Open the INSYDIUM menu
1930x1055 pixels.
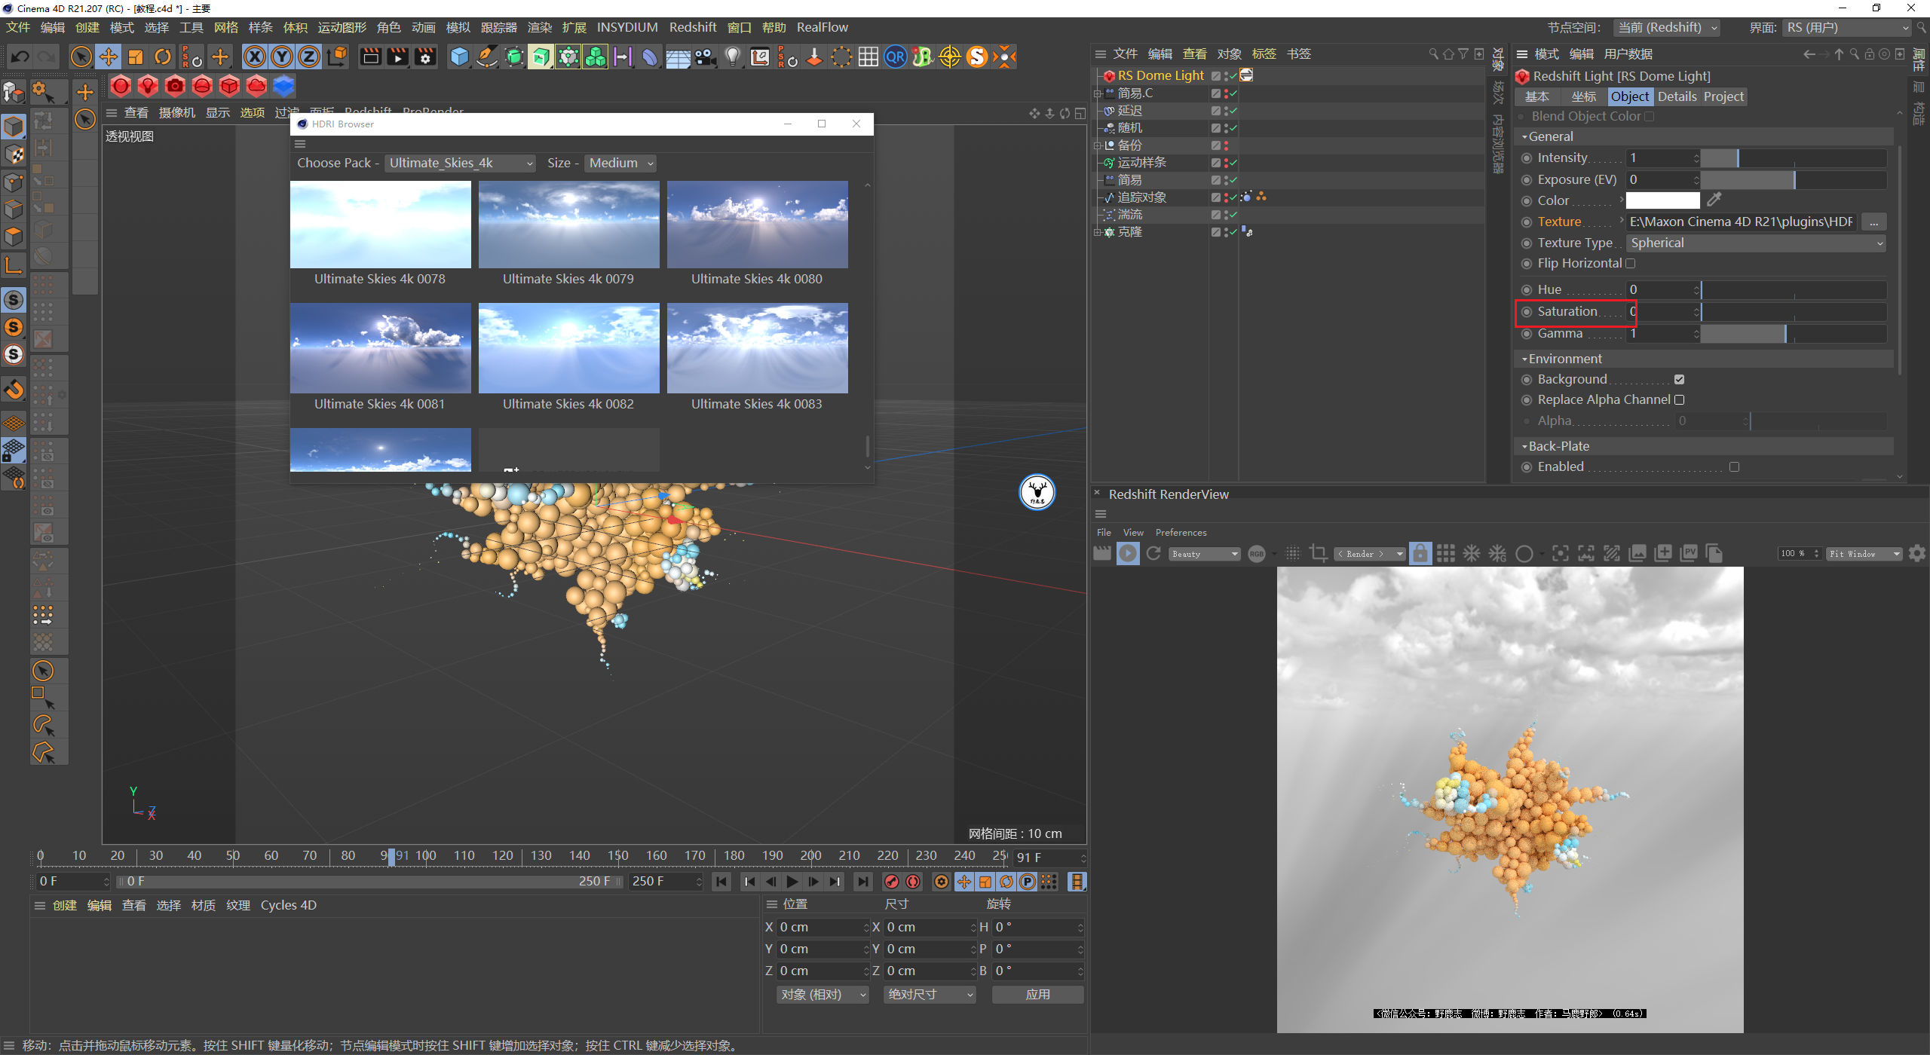(627, 28)
